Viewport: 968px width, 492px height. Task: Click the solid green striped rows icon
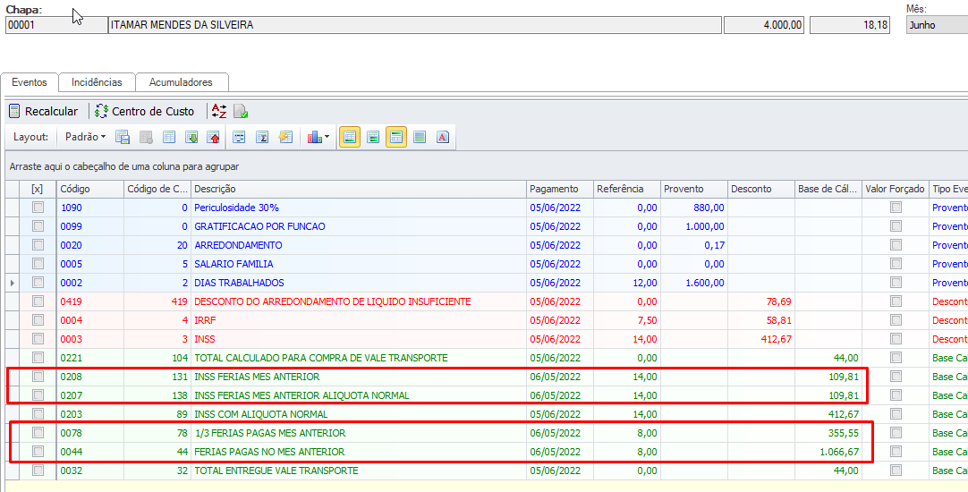pyautogui.click(x=420, y=137)
